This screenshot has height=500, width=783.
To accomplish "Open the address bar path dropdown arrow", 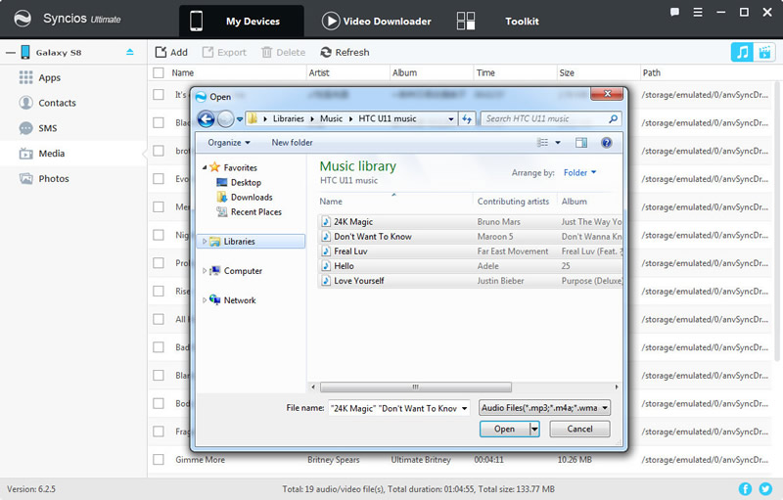I will pos(450,118).
